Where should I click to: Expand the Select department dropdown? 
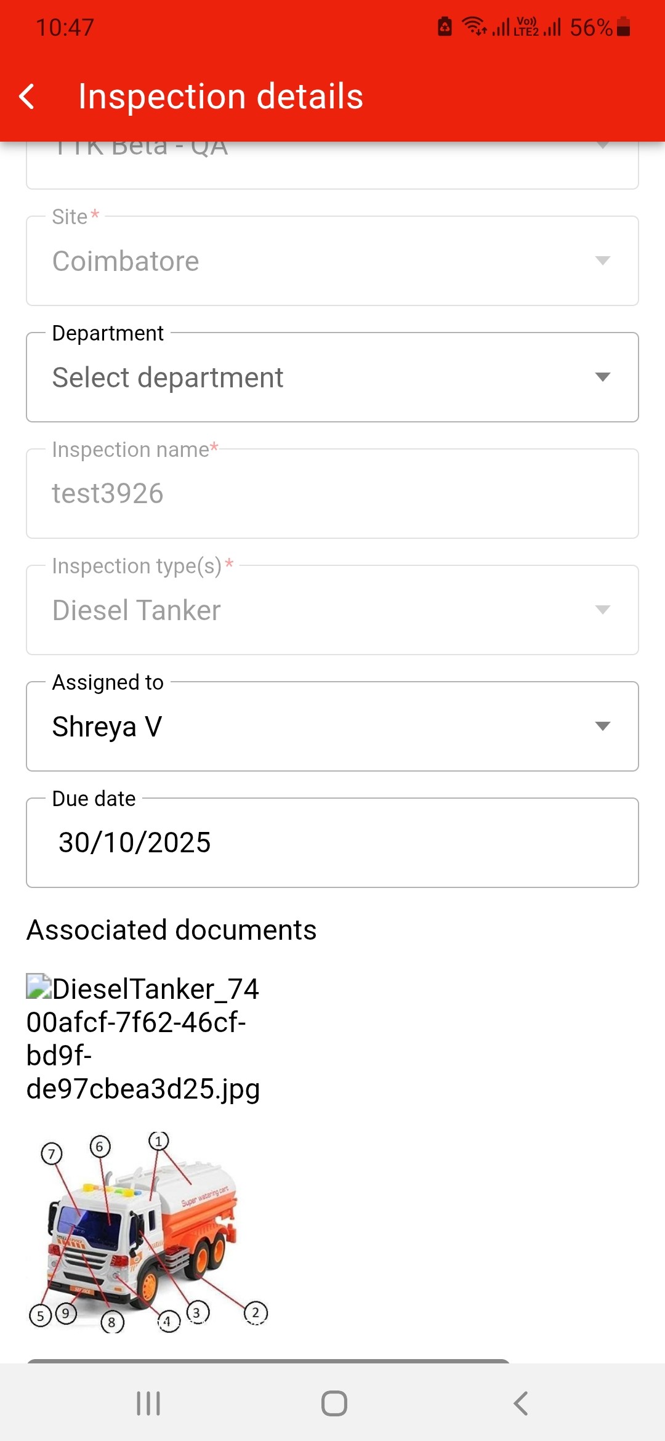coord(308,377)
